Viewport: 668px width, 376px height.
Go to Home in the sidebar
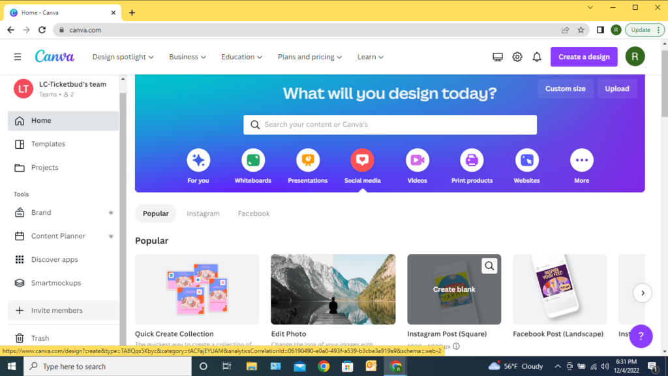tap(63, 121)
